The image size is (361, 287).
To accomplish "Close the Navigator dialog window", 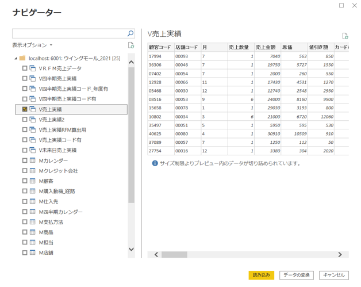I will [355, 5].
